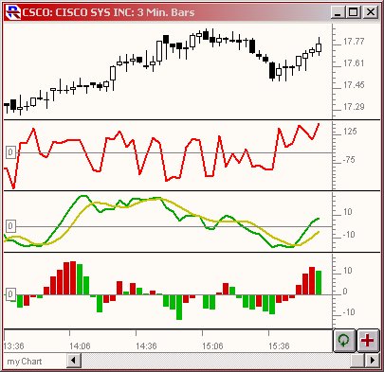Click the 17.29 price axis label

[354, 107]
